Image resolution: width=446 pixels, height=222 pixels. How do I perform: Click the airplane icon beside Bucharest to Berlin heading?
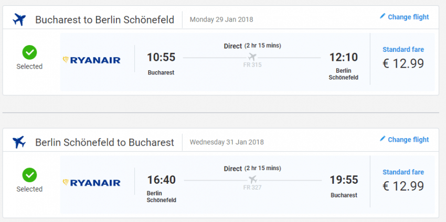coord(19,20)
